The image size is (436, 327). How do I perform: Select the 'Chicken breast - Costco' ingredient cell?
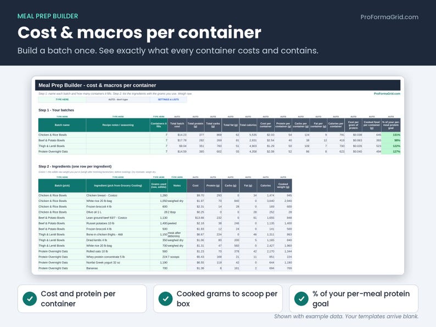coord(118,195)
